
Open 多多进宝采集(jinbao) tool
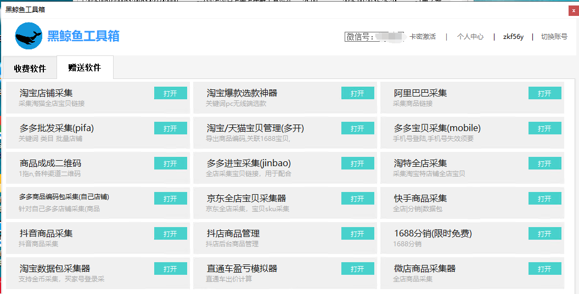point(357,163)
